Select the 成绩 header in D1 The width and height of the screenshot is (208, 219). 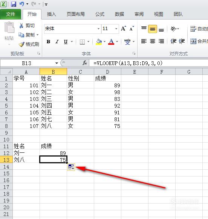tap(107, 79)
